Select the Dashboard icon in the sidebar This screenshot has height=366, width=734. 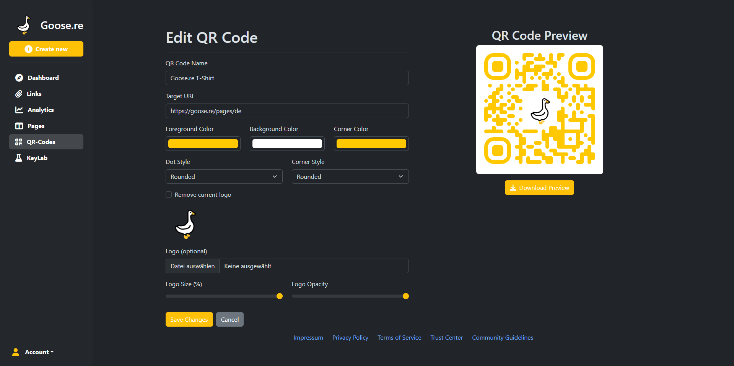19,78
